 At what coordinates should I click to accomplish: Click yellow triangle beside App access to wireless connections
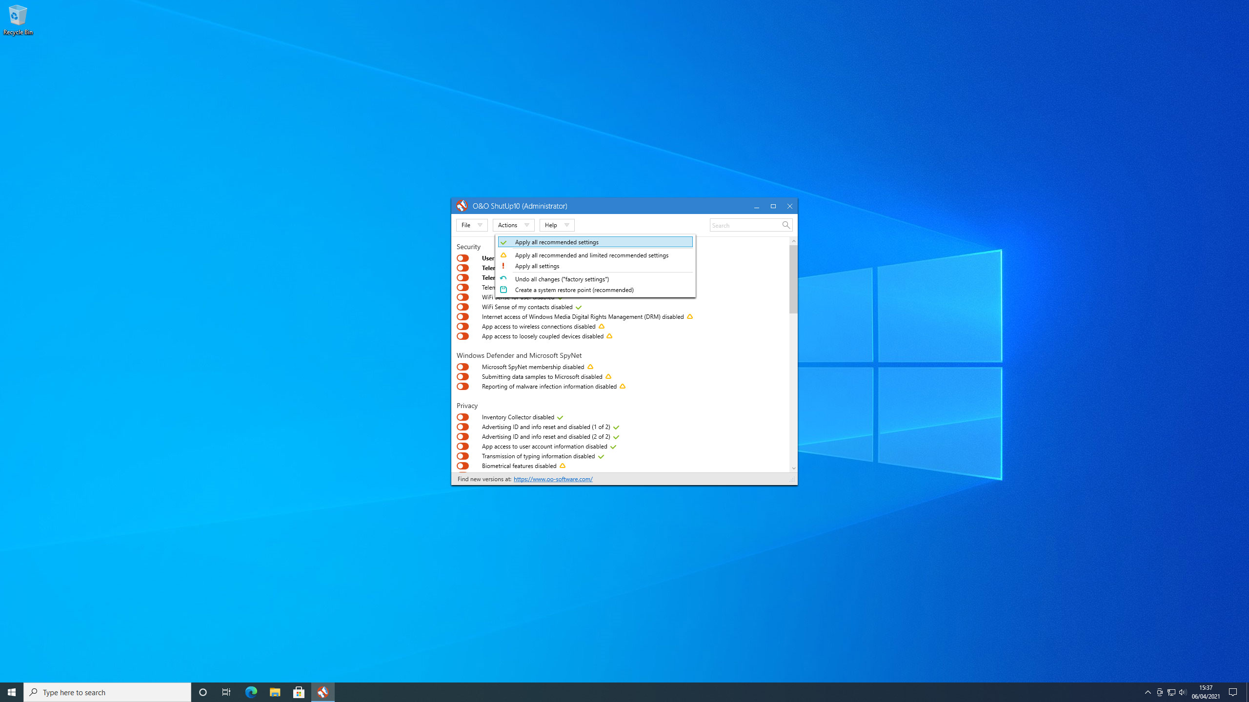pyautogui.click(x=602, y=327)
